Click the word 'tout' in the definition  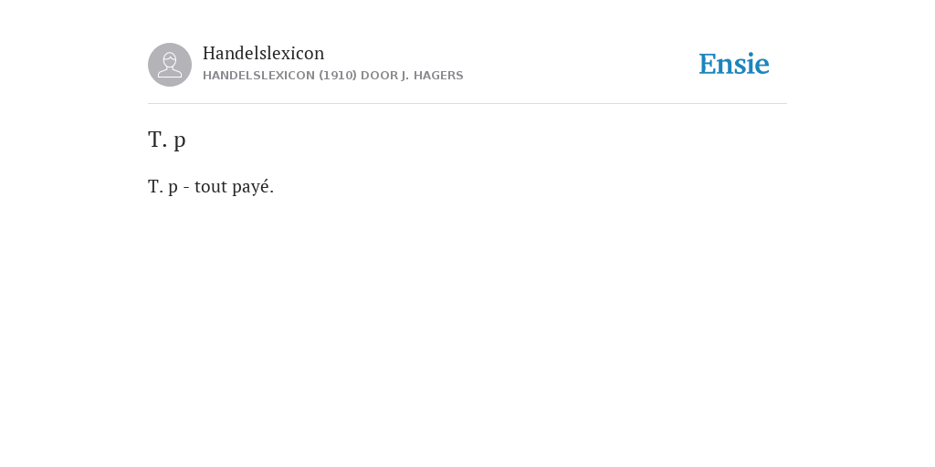point(211,186)
